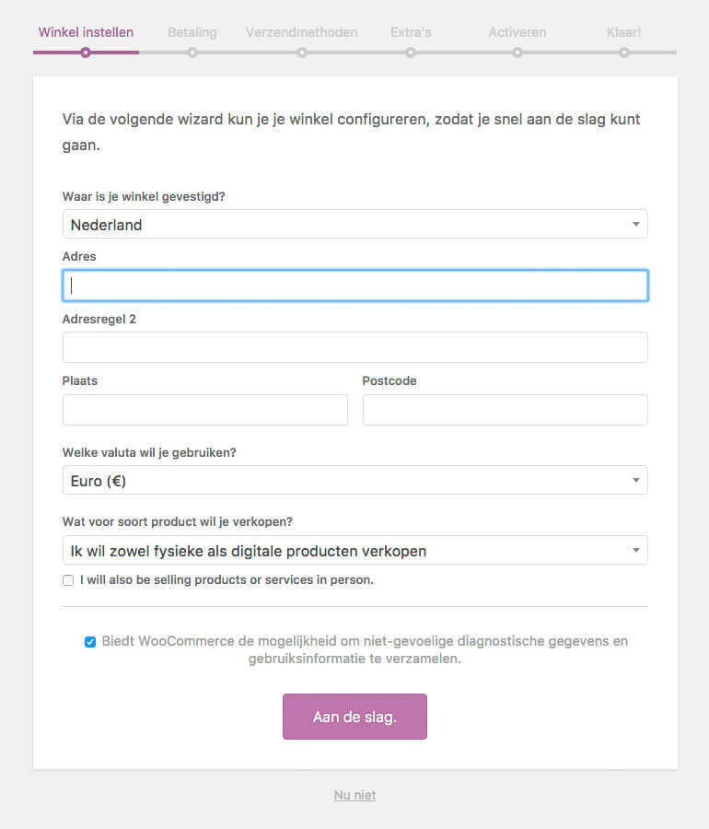This screenshot has width=709, height=829.
Task: Click the Activeren step dot
Action: 518,53
